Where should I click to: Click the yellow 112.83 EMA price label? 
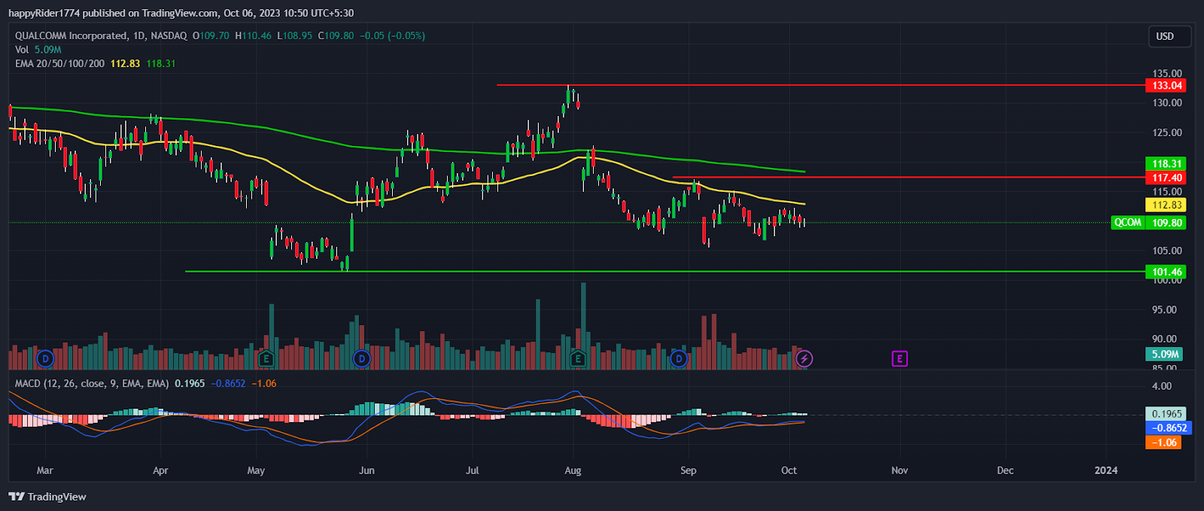coord(1167,205)
